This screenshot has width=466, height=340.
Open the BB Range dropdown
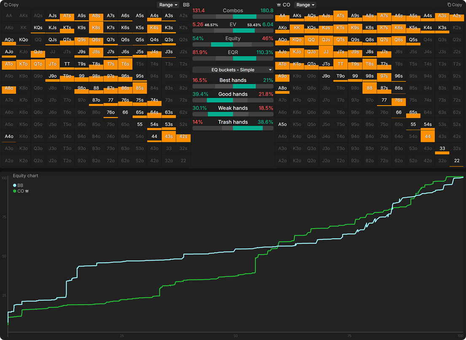168,5
